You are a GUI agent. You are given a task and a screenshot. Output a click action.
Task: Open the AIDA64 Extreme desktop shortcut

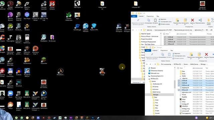tap(52, 5)
